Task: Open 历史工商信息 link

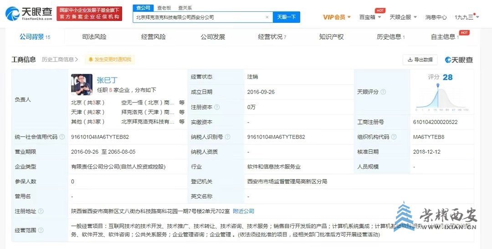Action: [60, 59]
